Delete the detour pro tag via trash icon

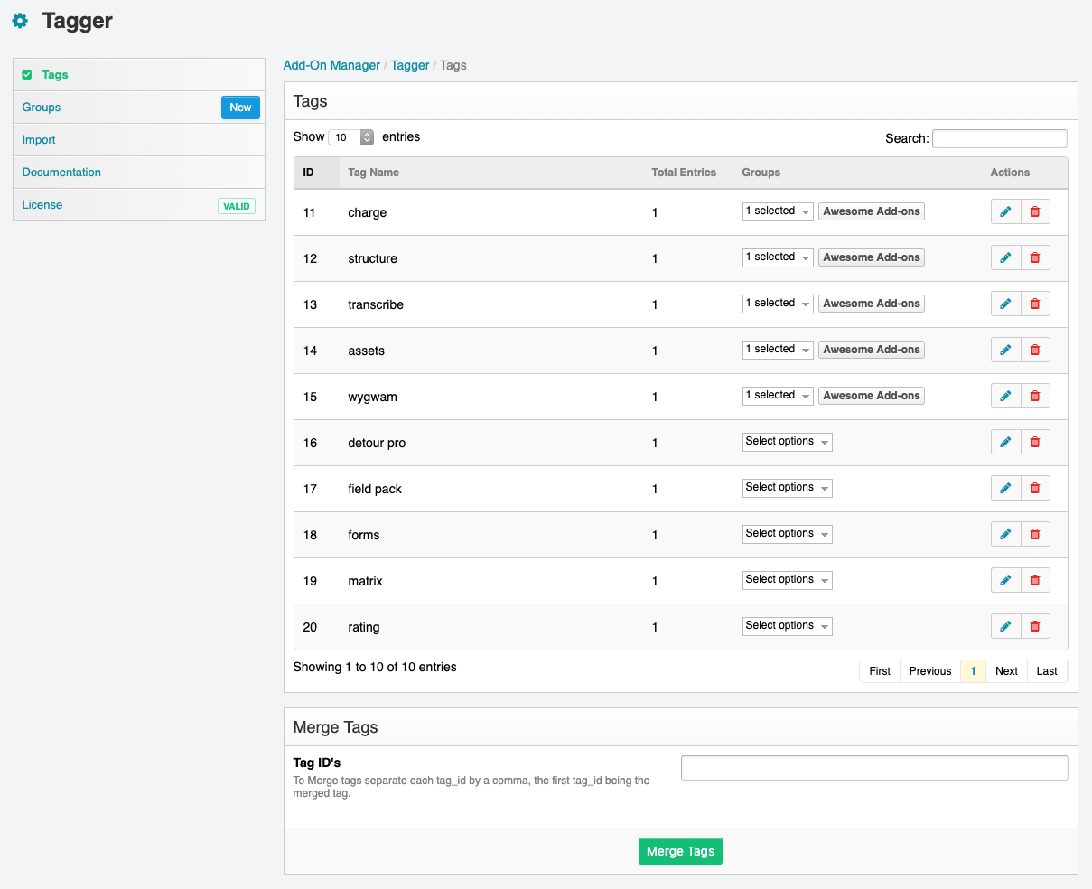(1035, 442)
